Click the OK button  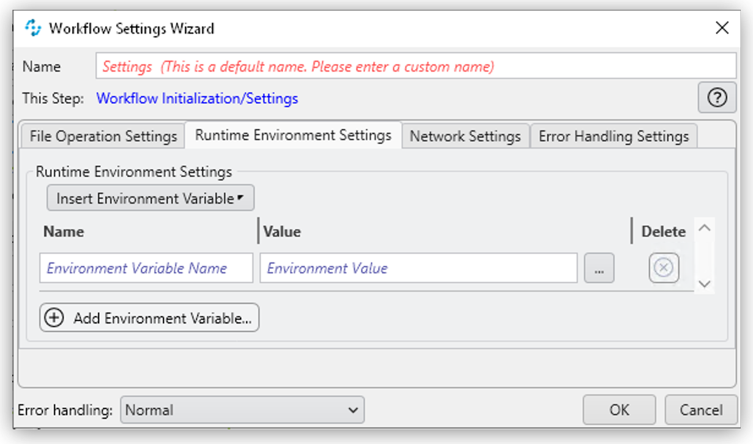[619, 410]
